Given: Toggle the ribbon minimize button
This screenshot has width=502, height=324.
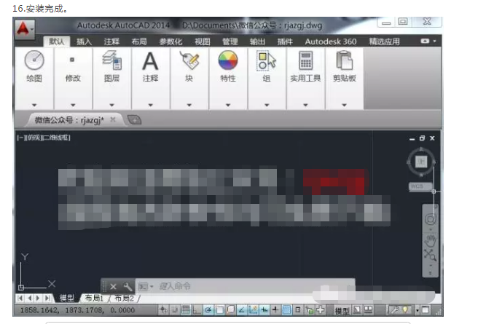Looking at the screenshot, I should click(425, 41).
